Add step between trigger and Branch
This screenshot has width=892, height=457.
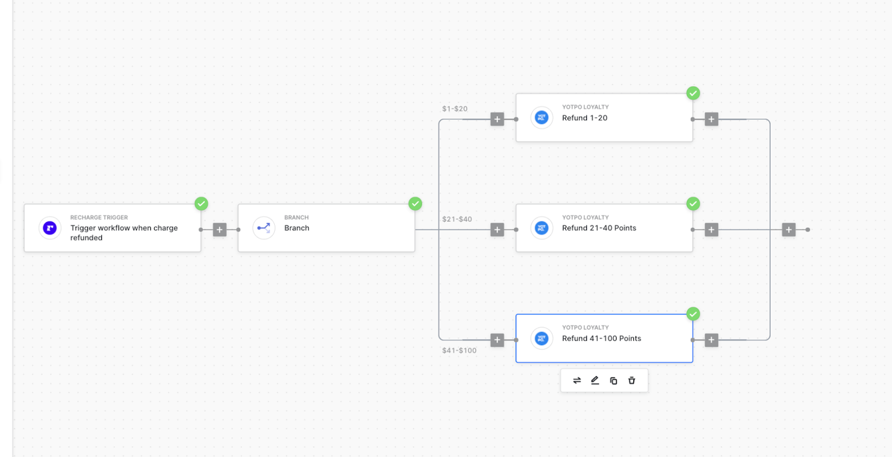click(x=220, y=230)
